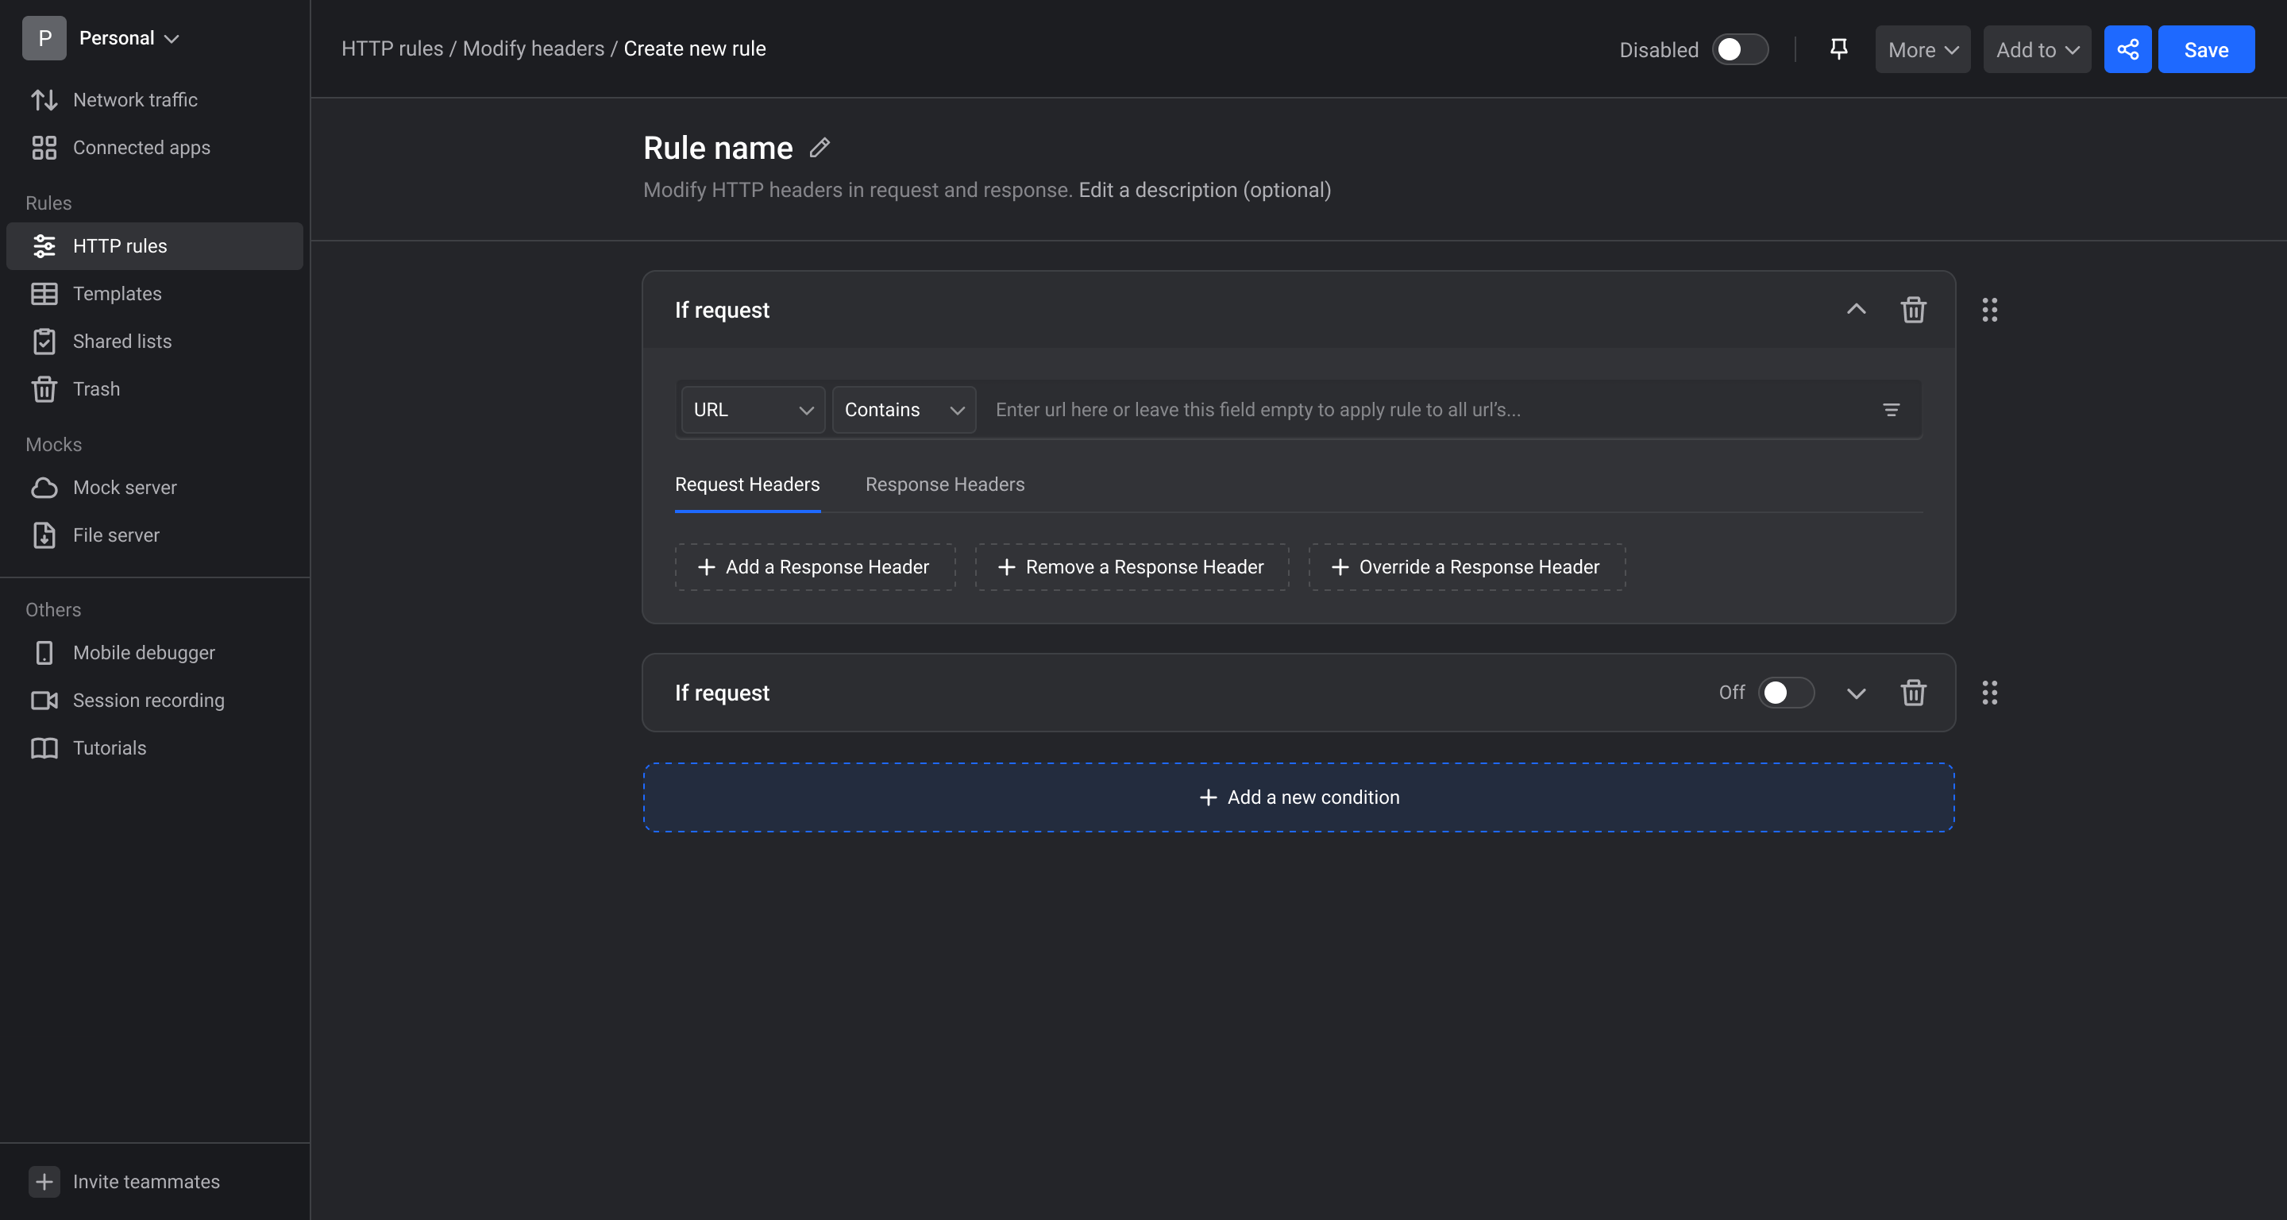Click the Personal workspace avatar P
This screenshot has width=2287, height=1220.
coord(44,38)
